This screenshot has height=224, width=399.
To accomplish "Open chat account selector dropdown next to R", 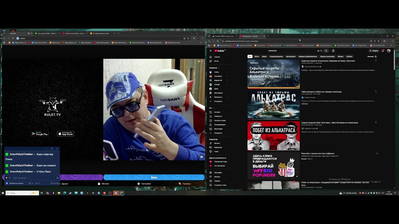I will (x=9, y=178).
